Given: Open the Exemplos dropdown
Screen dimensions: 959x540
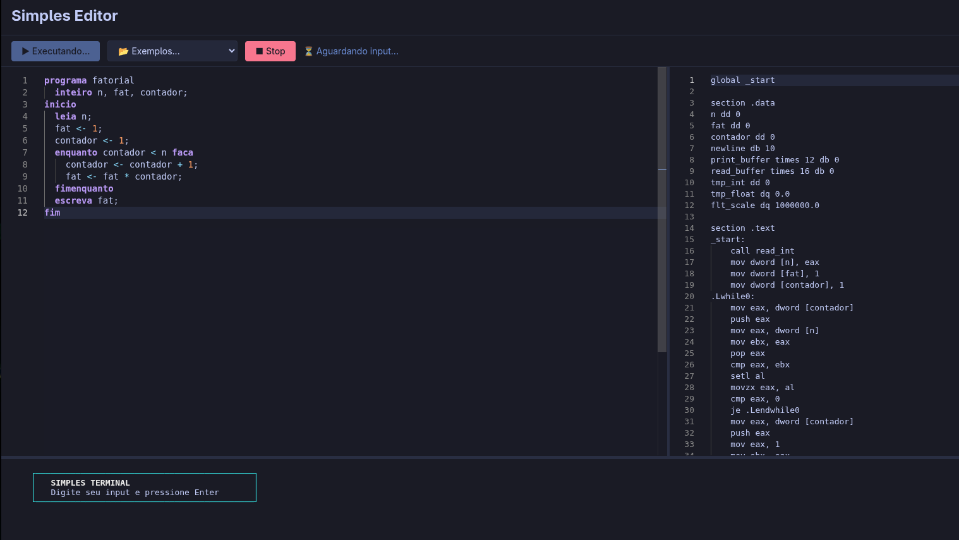Looking at the screenshot, I should point(172,51).
